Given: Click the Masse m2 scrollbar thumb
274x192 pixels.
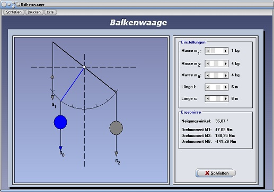Looking at the screenshot, I should (x=216, y=63).
